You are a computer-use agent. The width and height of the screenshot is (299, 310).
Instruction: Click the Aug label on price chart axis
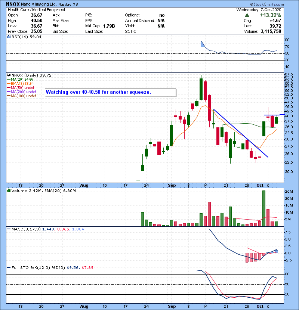pyautogui.click(x=84, y=186)
